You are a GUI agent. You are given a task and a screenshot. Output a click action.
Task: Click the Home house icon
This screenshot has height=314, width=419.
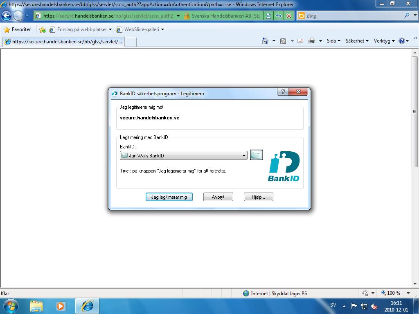tap(265, 41)
